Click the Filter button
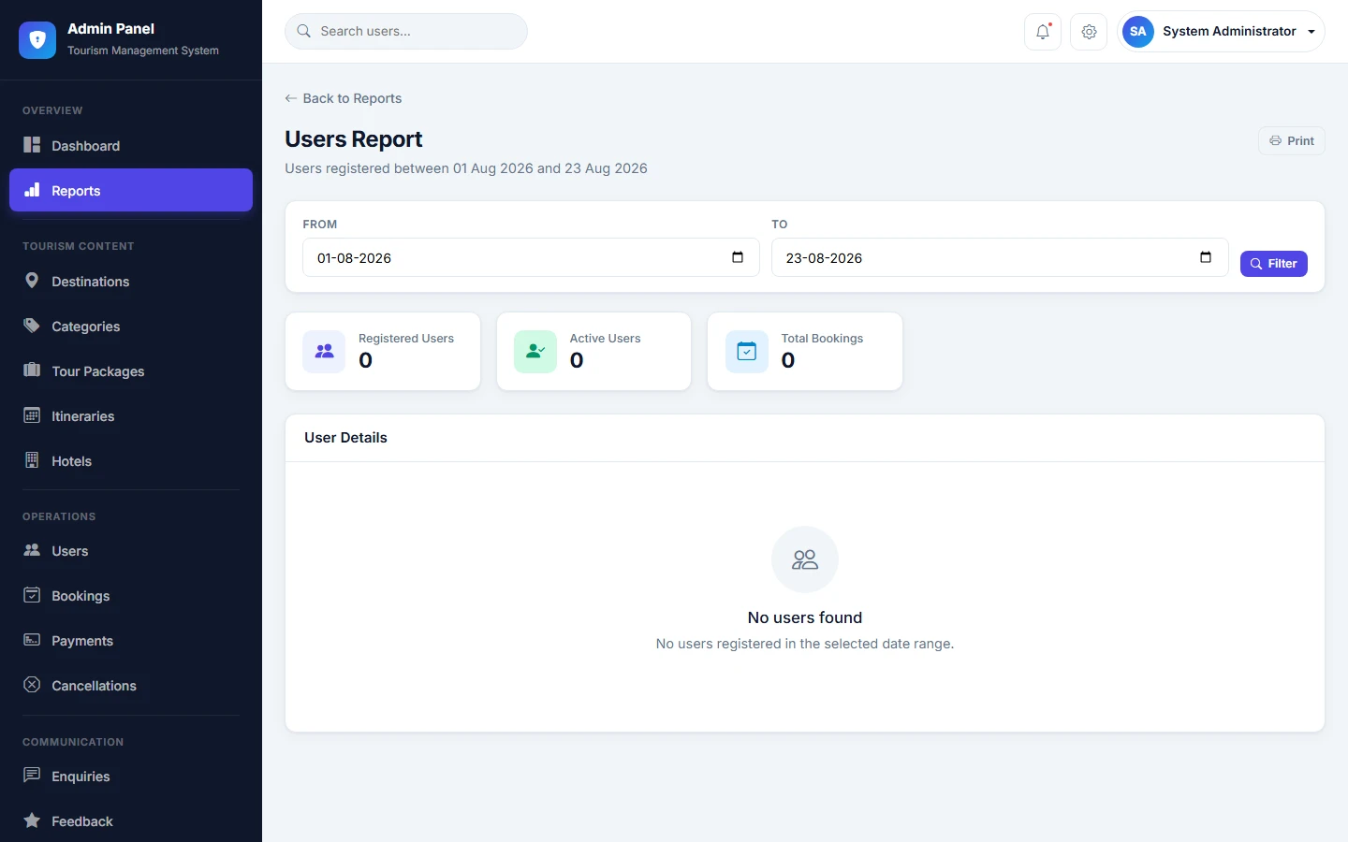Image resolution: width=1348 pixels, height=842 pixels. 1274,264
